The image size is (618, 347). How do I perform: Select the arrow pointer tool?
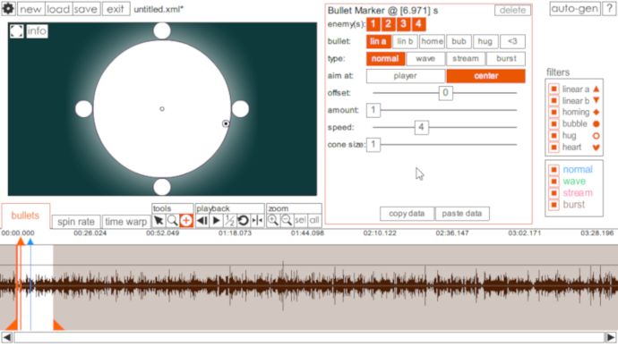(159, 221)
